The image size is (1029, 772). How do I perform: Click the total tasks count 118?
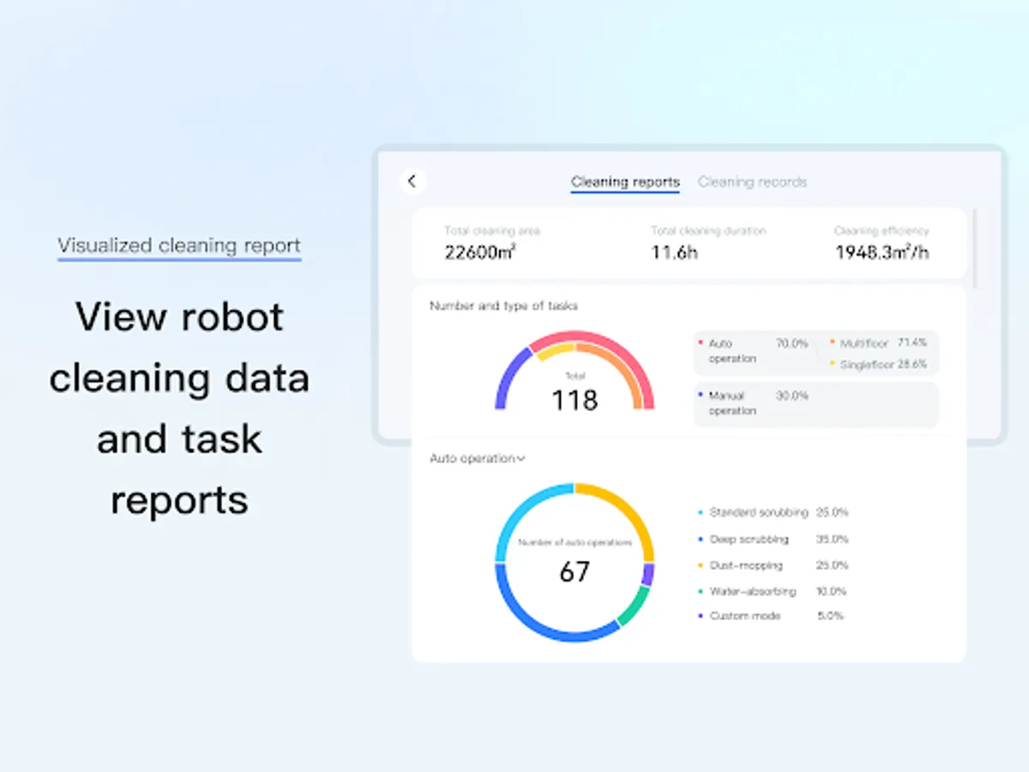point(575,400)
